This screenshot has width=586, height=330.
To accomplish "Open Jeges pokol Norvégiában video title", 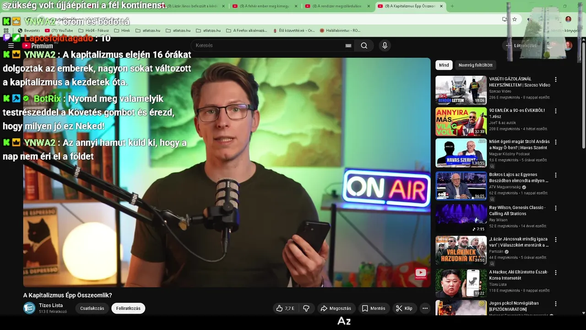I will pos(514,306).
